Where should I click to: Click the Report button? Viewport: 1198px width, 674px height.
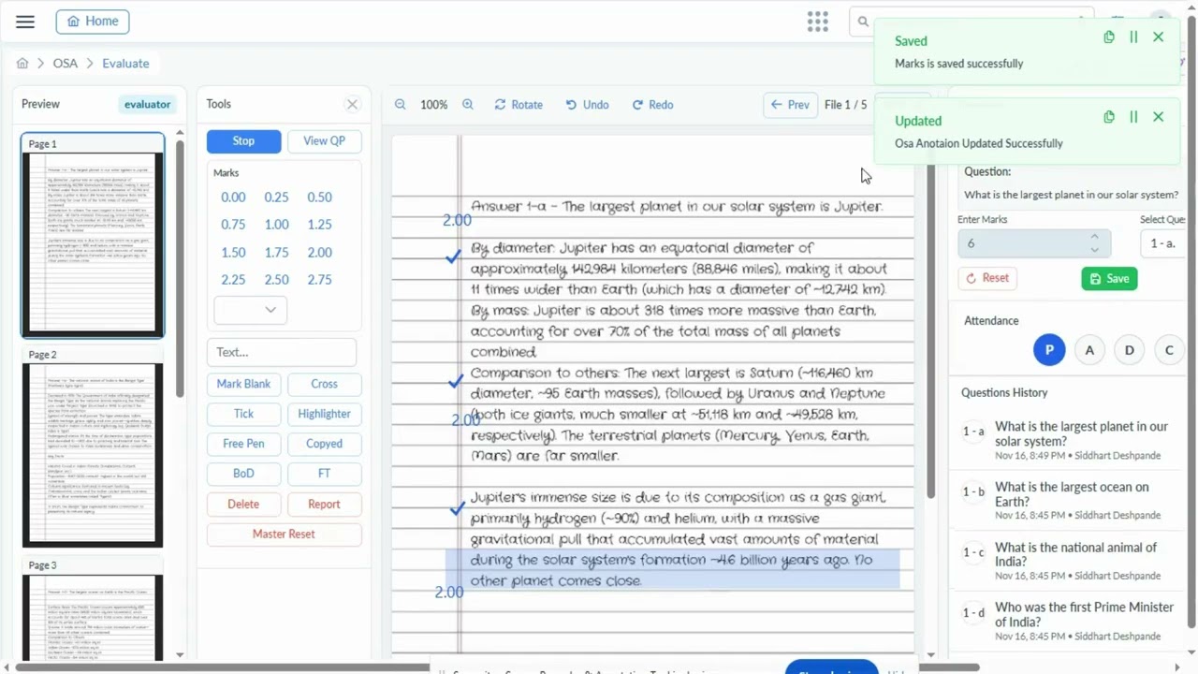[324, 504]
